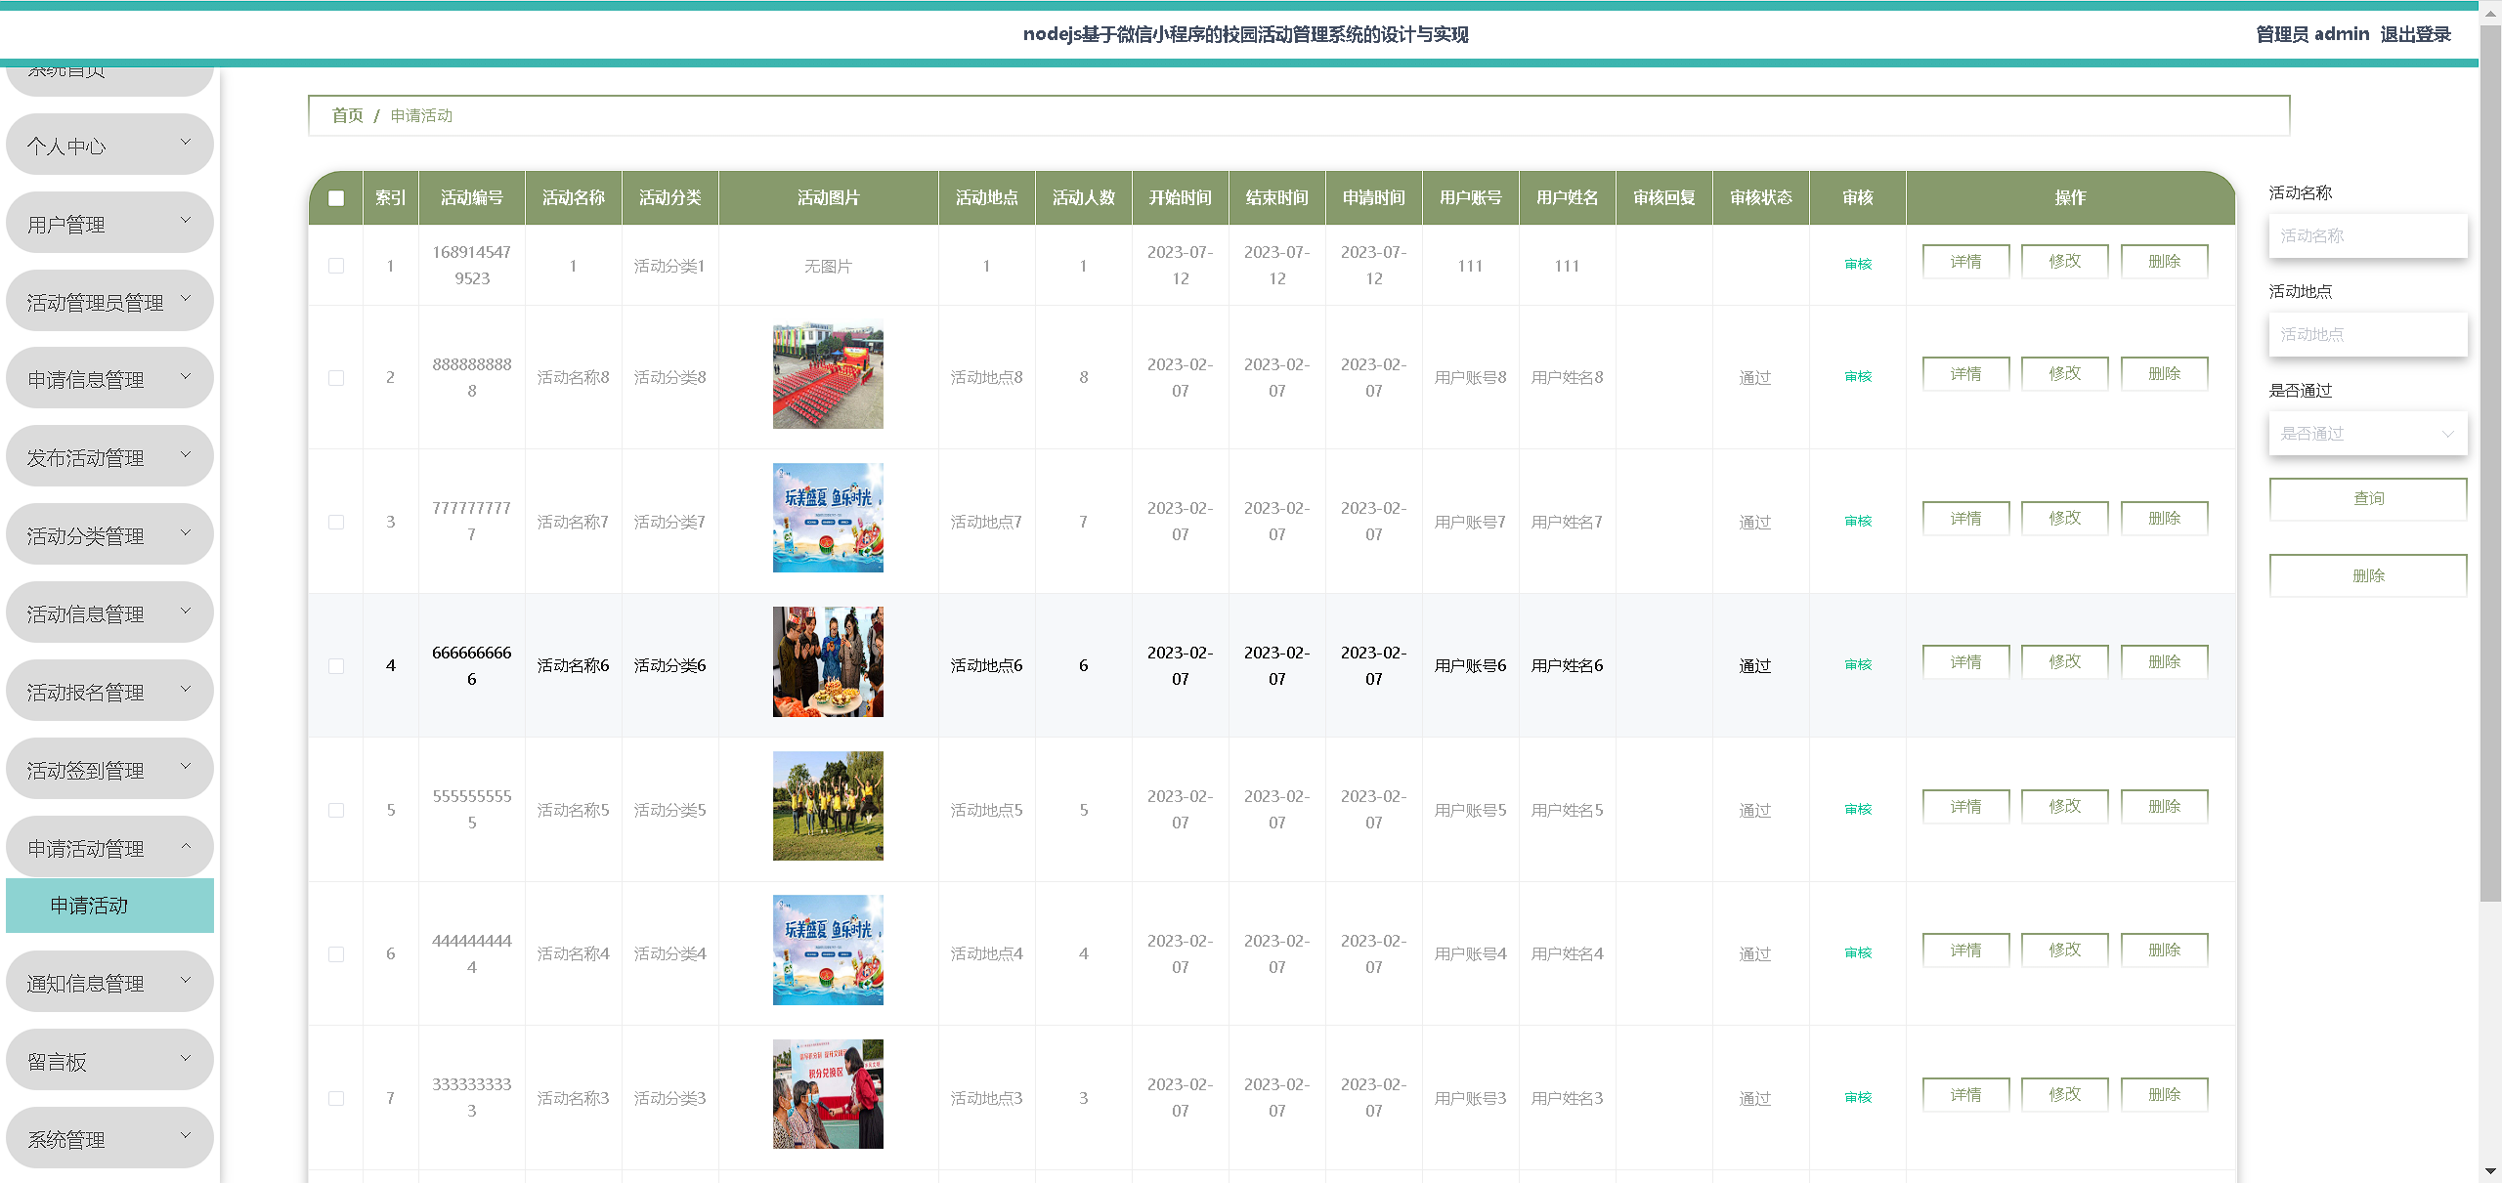Check the checkbox for row index 2
2502x1183 pixels.
336,377
